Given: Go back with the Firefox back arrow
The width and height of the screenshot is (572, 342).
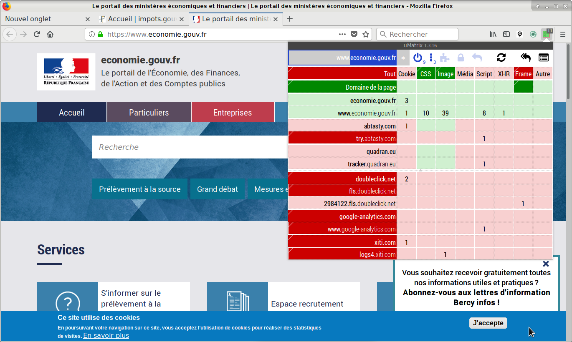Looking at the screenshot, I should [10, 34].
